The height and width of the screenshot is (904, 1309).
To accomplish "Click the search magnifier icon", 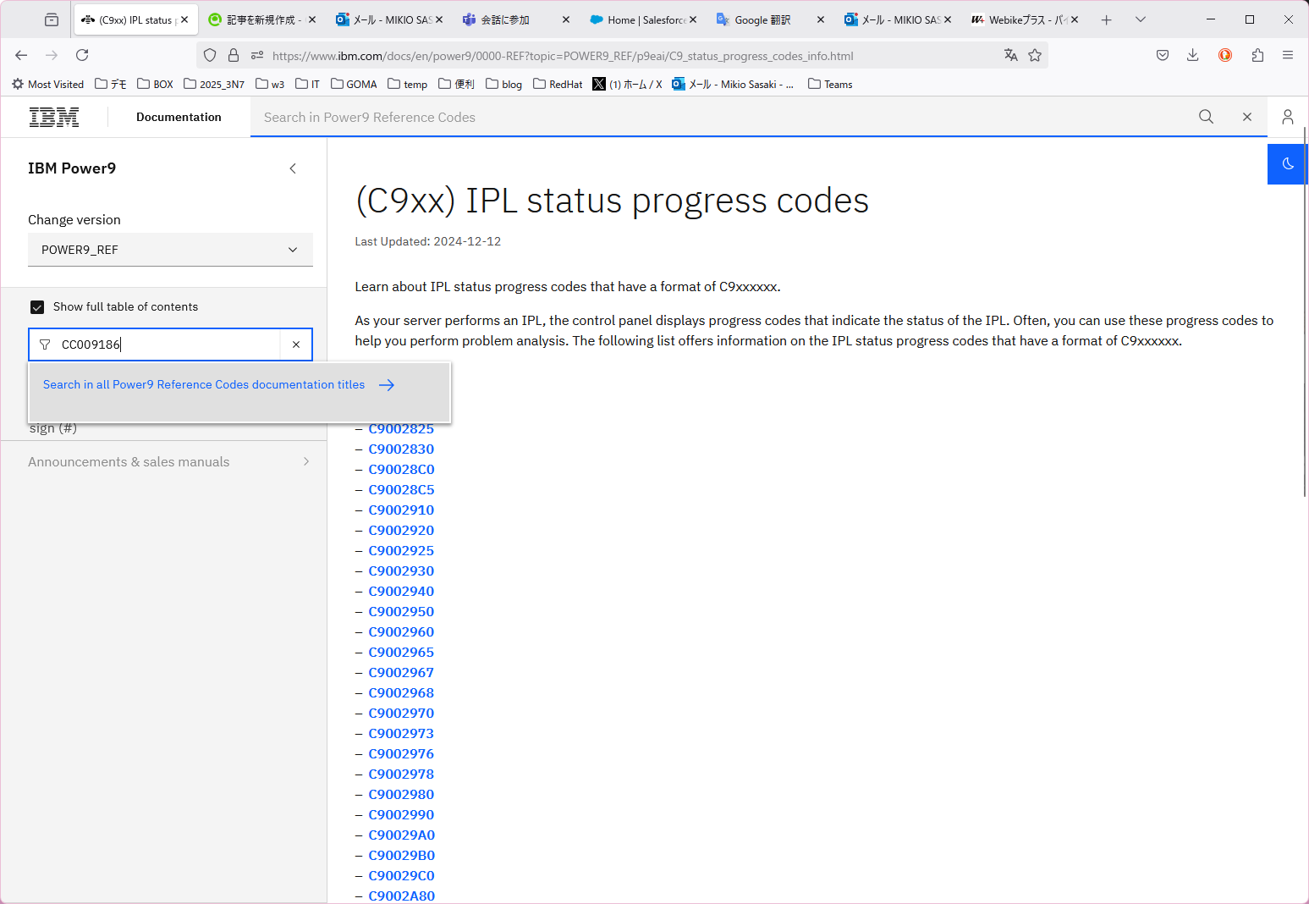I will pyautogui.click(x=1206, y=117).
